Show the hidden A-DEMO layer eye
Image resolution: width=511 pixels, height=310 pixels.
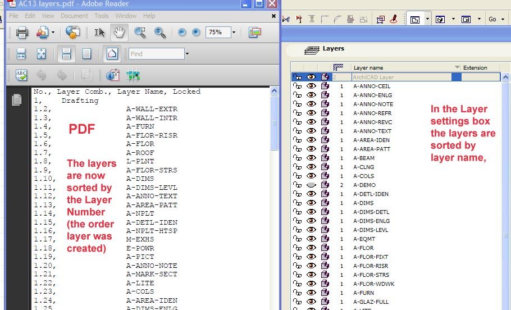pos(311,185)
